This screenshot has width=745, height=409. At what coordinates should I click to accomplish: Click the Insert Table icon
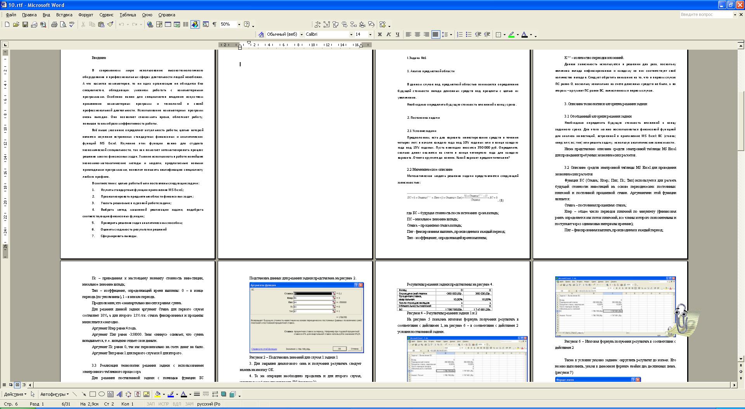(168, 24)
